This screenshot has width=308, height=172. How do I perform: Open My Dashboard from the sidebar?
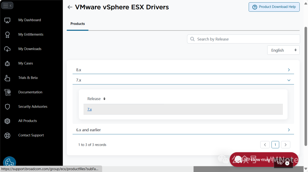pos(30,20)
